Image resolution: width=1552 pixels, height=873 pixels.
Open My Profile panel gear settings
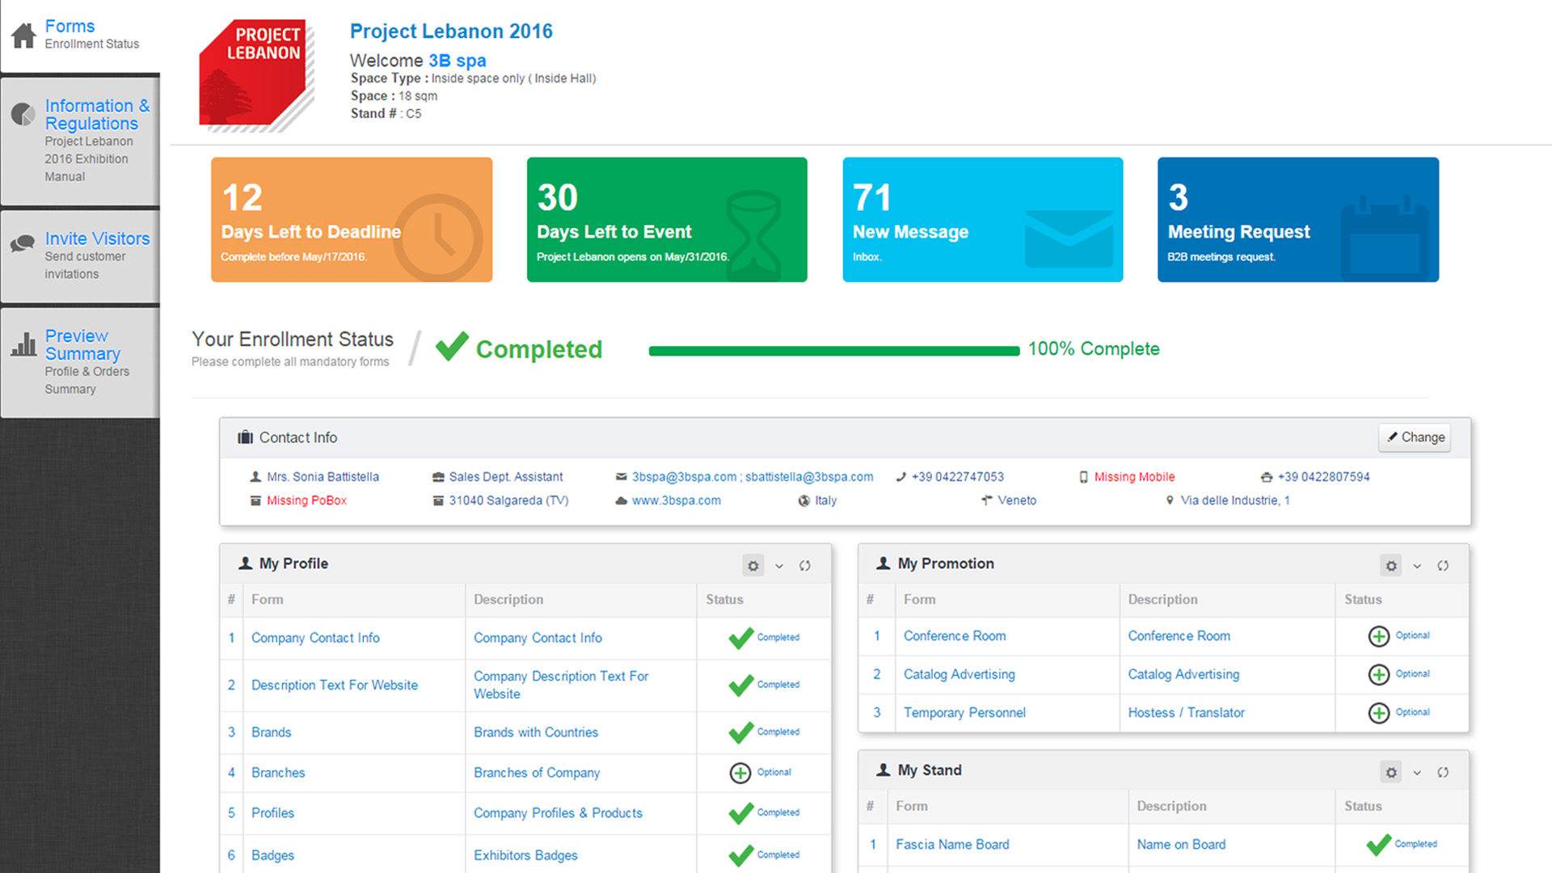pos(753,566)
